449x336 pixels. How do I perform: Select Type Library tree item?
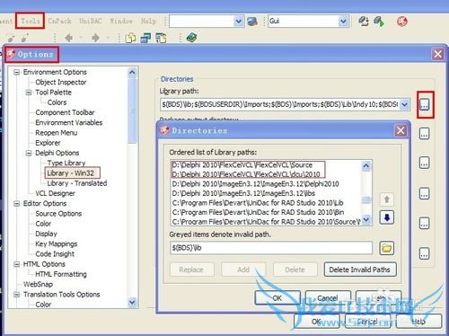[66, 163]
